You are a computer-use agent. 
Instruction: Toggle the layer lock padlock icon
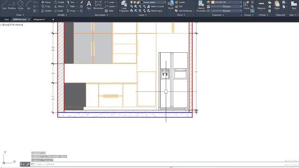[138, 2]
